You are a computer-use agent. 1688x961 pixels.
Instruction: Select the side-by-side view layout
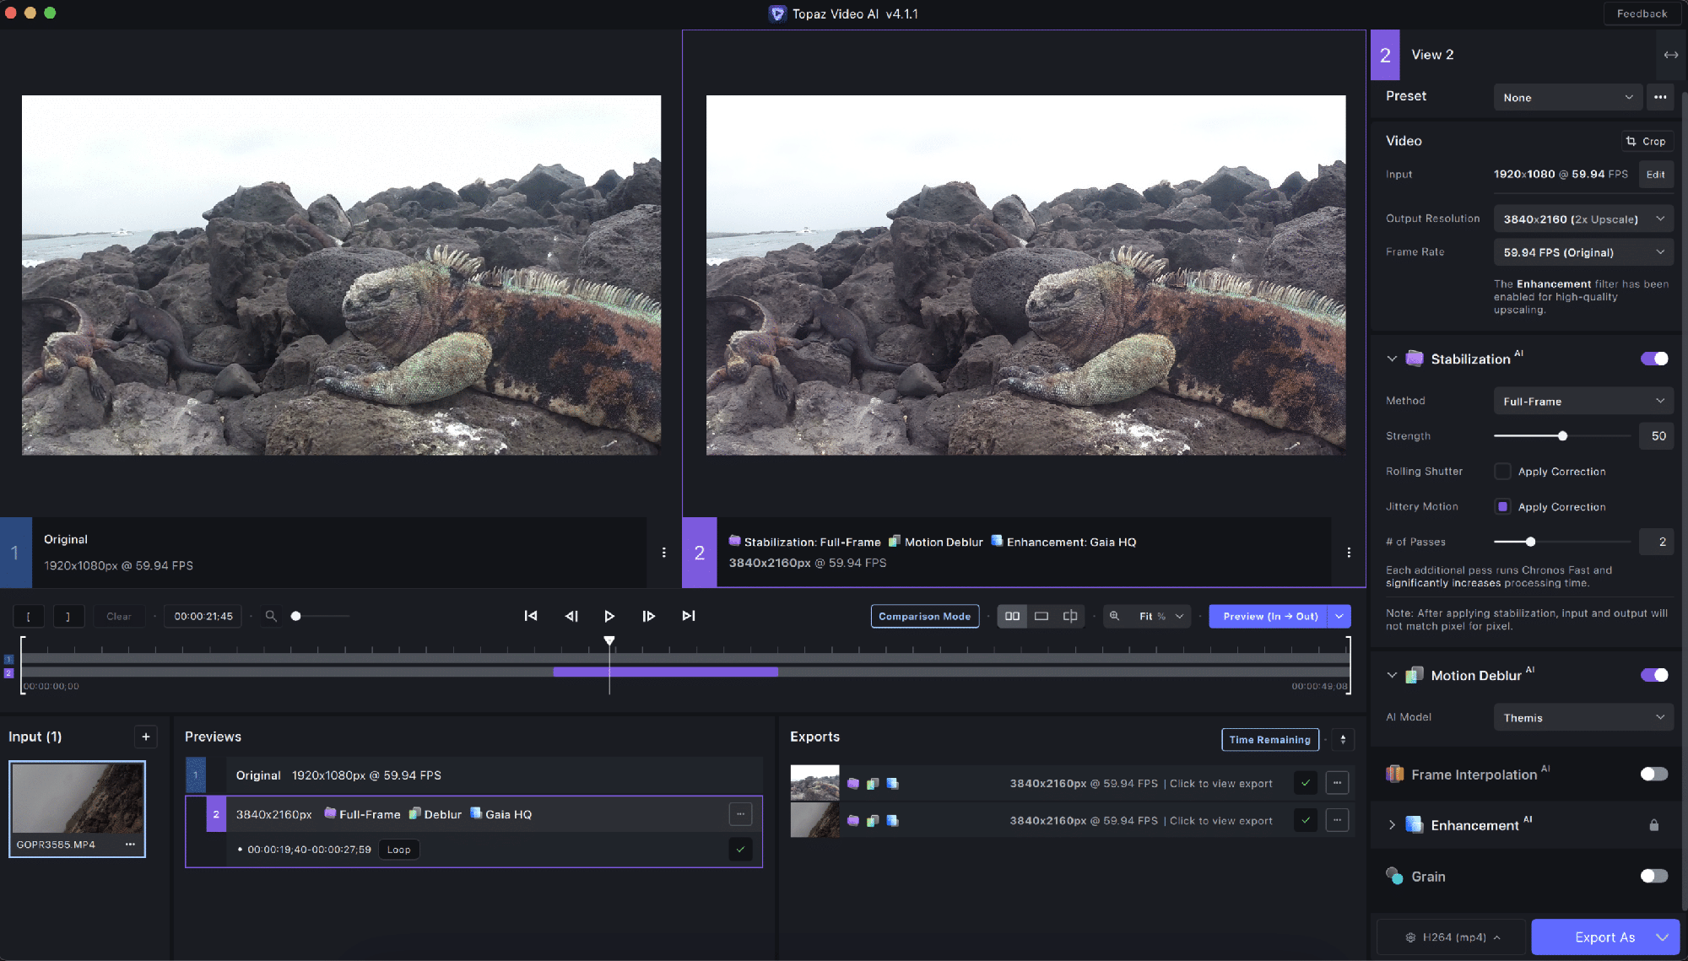tap(1012, 616)
